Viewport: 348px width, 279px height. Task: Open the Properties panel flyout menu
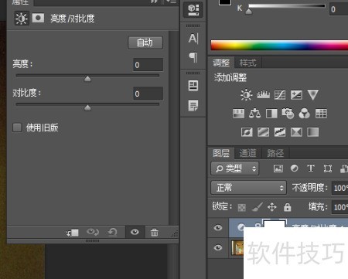(171, 2)
